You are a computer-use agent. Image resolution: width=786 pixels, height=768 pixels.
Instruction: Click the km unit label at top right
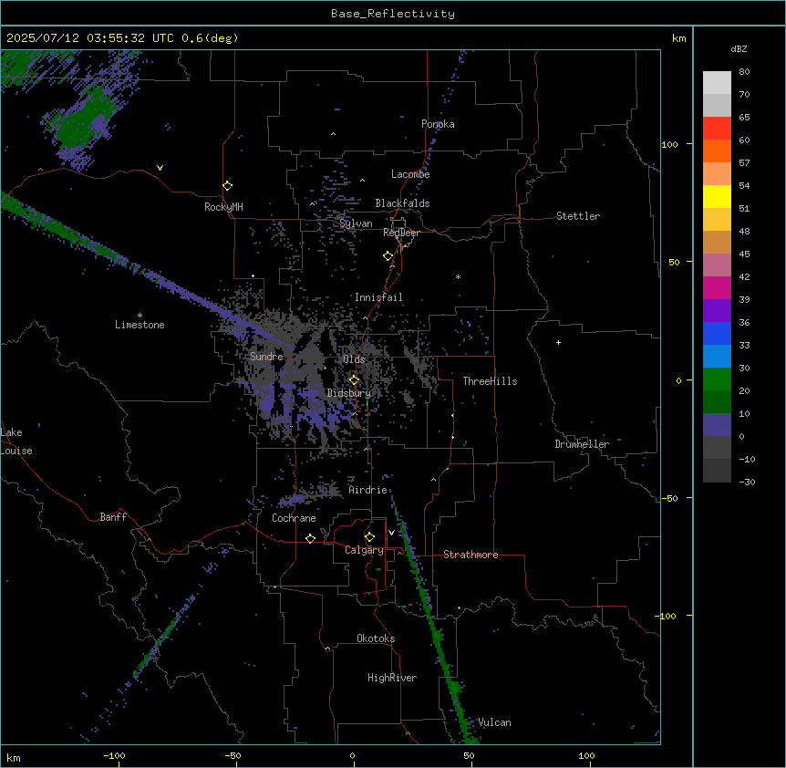pos(679,38)
